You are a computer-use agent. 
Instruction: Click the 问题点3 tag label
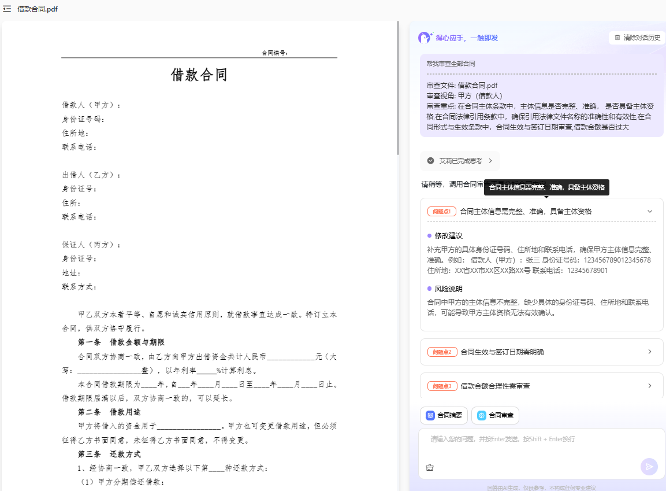pos(442,386)
